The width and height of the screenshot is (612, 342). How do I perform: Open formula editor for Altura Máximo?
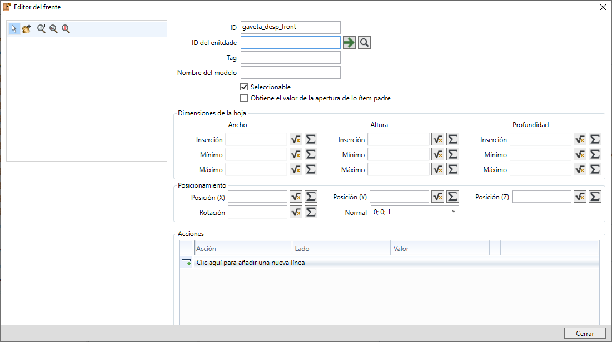(438, 169)
